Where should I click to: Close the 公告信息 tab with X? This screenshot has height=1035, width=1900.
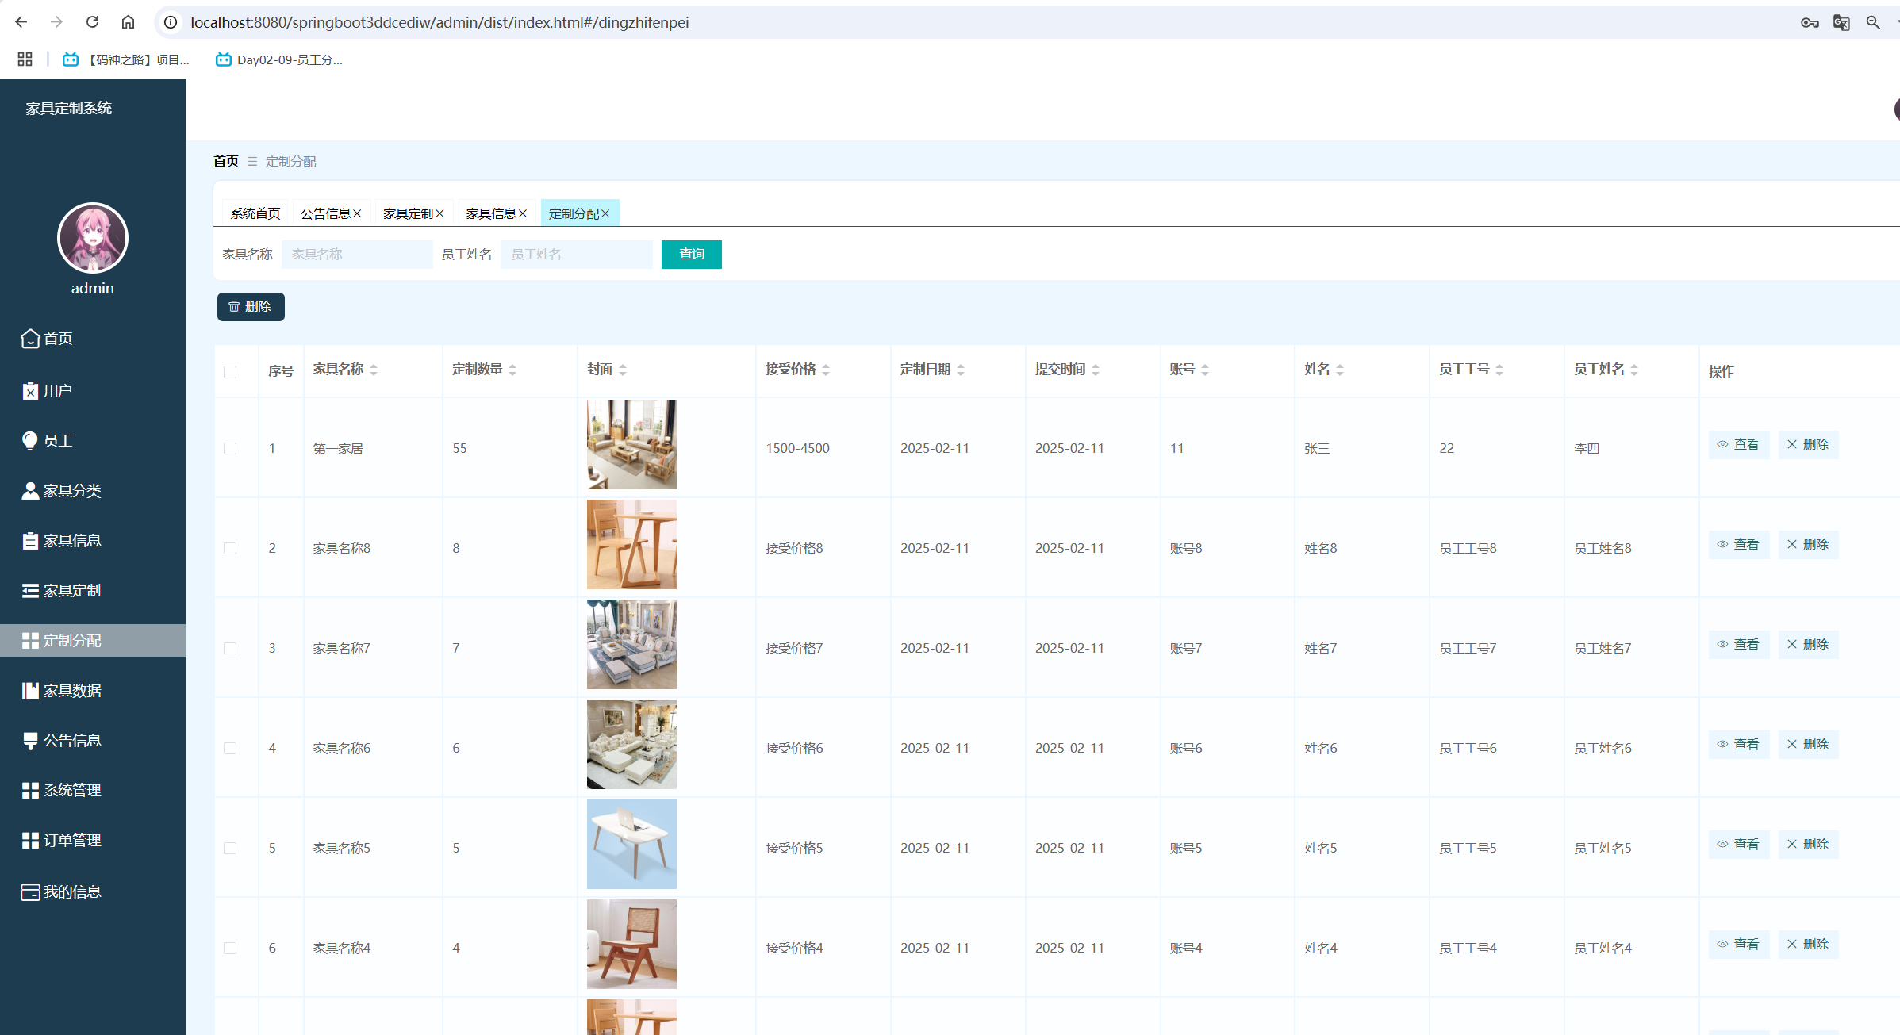[x=358, y=213]
